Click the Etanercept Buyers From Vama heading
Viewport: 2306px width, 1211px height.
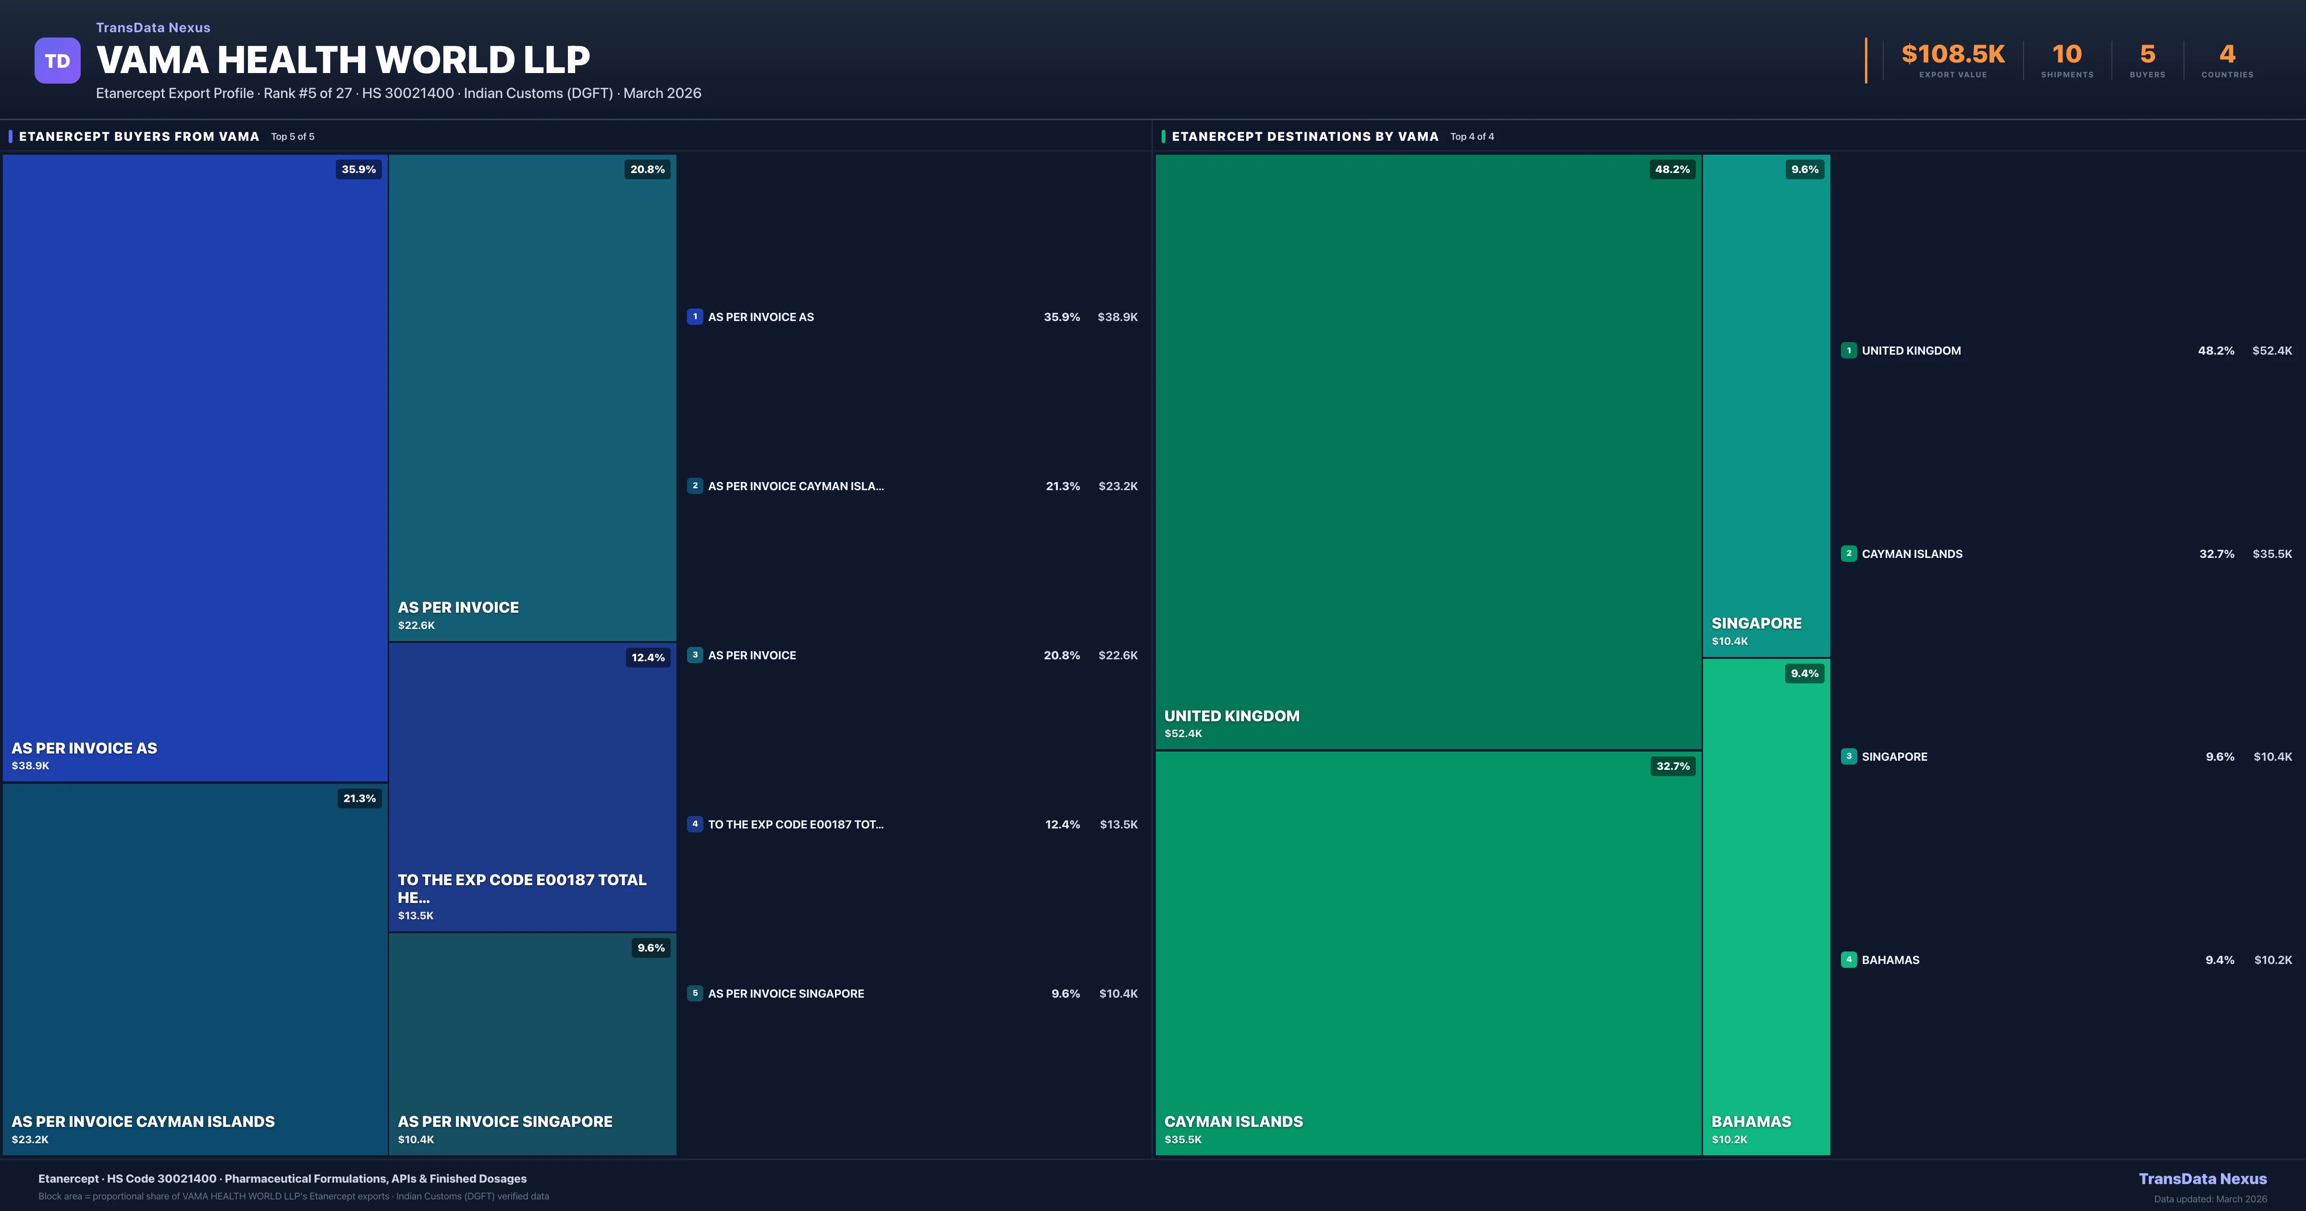[139, 136]
